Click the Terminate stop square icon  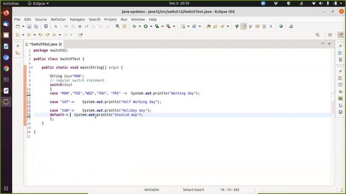(80, 26)
